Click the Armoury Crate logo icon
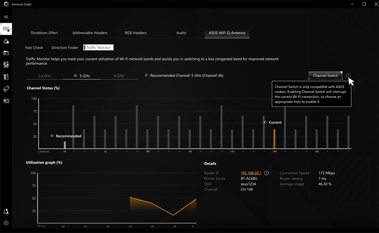 [6, 4]
